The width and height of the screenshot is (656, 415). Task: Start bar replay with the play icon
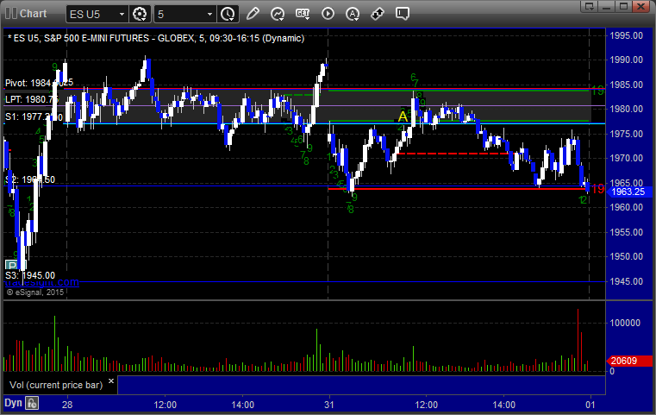pos(328,14)
